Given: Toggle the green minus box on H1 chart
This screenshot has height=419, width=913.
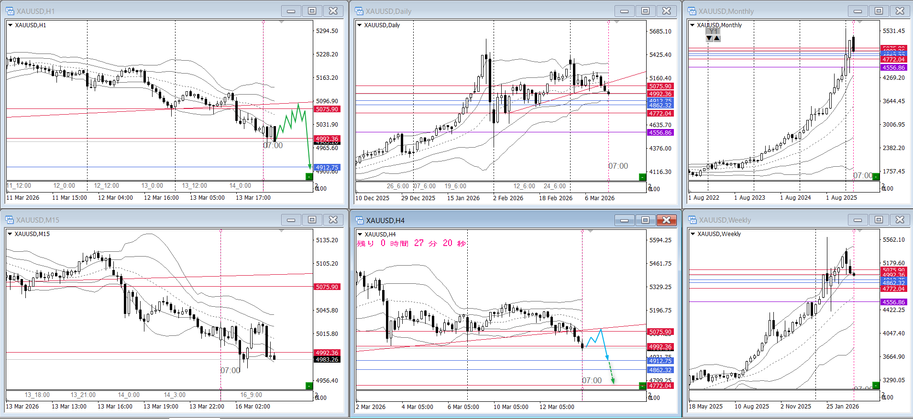Looking at the screenshot, I should [309, 177].
